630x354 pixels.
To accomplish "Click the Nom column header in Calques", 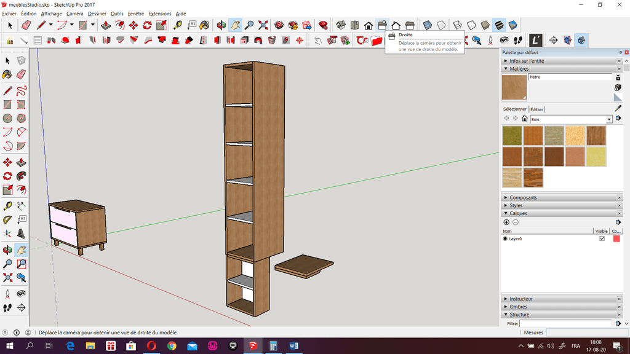I will pos(508,231).
